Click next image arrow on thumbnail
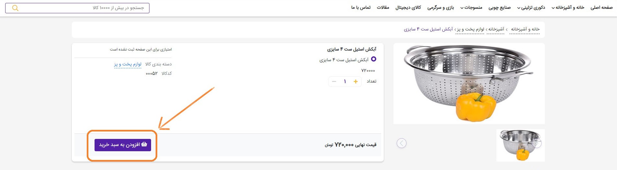 pyautogui.click(x=537, y=143)
